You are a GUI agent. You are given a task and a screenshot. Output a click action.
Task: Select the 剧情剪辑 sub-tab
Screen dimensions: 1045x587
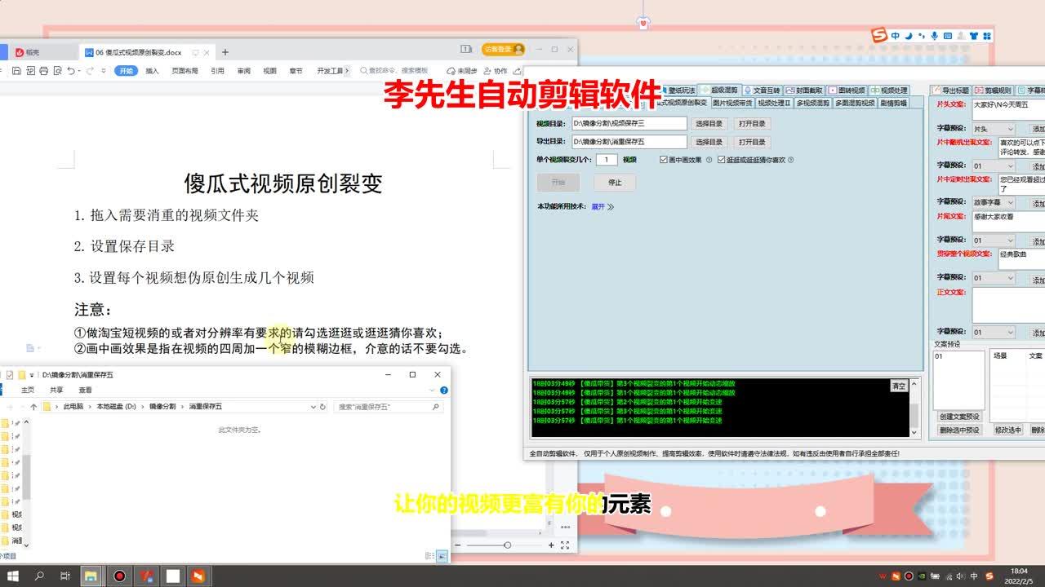(893, 104)
